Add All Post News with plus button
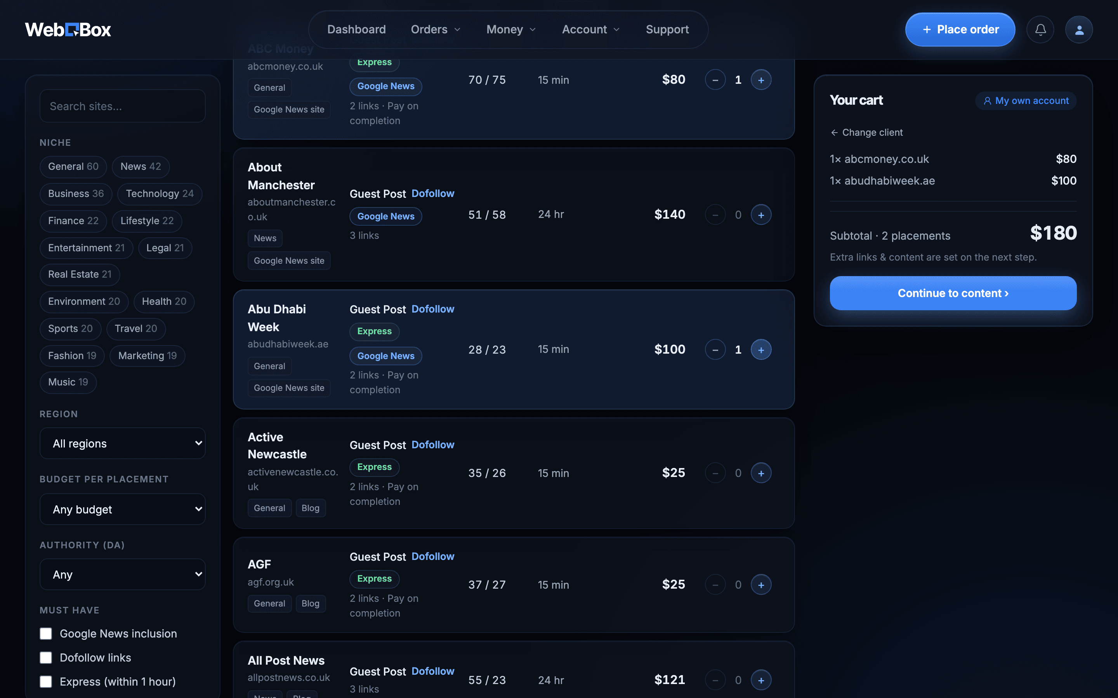This screenshot has width=1118, height=698. pos(761,680)
